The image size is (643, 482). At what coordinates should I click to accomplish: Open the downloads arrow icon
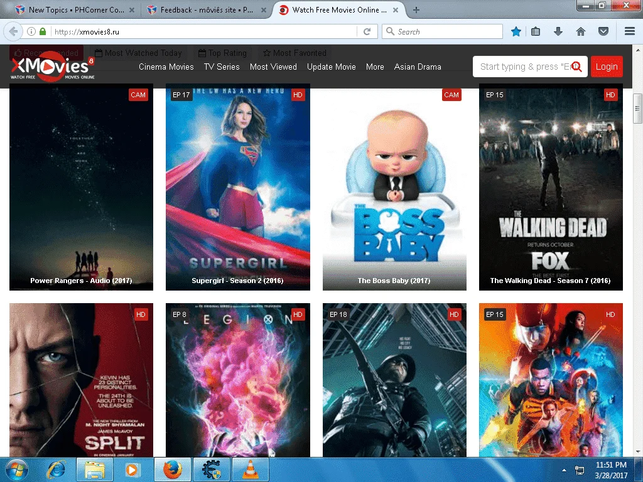point(558,31)
